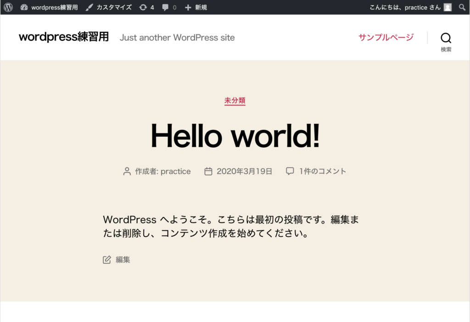Click the WordPress logo icon
The height and width of the screenshot is (322, 470).
[x=8, y=7]
